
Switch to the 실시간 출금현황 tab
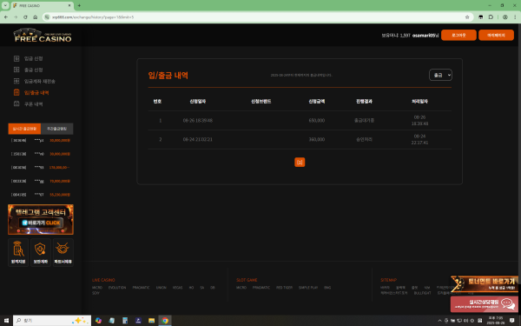(24, 129)
